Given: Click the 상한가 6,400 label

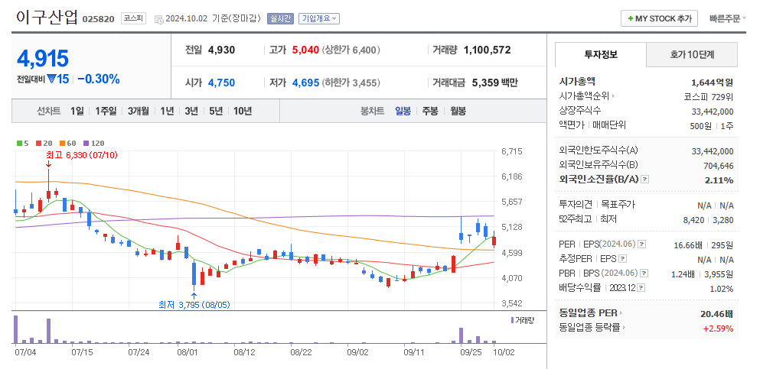Looking at the screenshot, I should tap(351, 50).
